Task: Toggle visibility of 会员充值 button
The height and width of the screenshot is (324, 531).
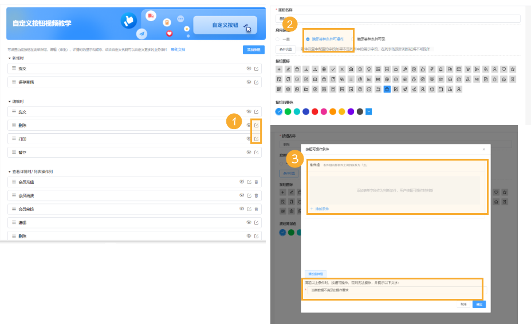Action: 242,182
